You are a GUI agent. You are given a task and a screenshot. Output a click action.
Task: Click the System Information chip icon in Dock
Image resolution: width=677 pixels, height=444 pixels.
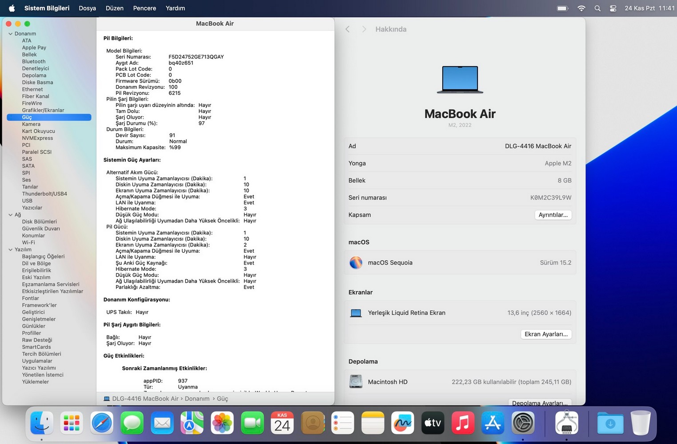[x=567, y=423]
